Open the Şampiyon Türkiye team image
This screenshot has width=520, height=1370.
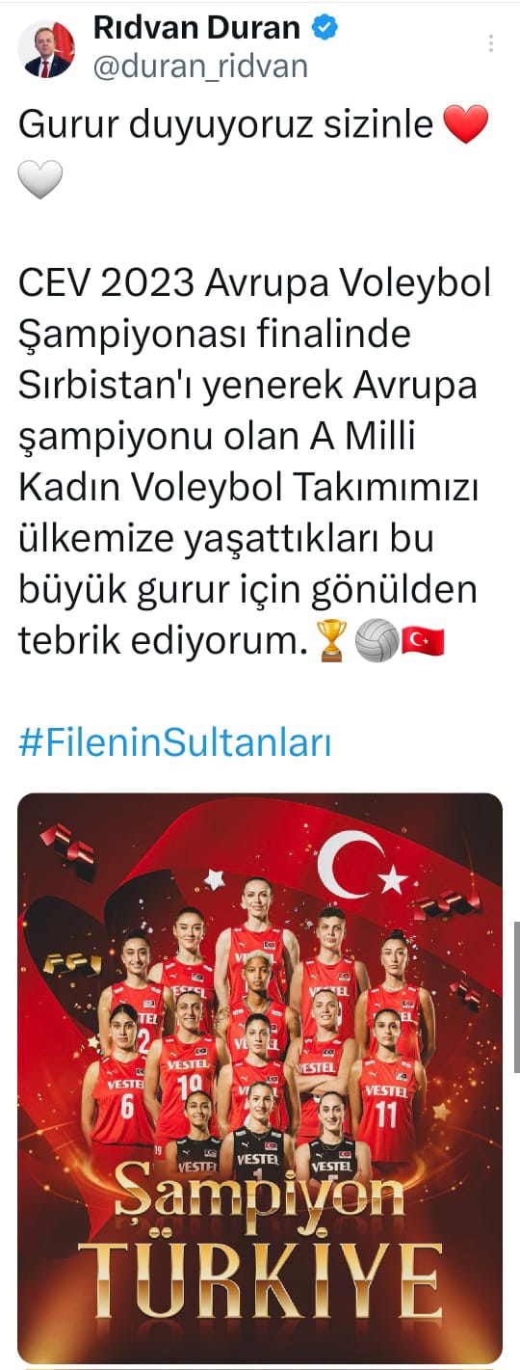[x=260, y=1078]
